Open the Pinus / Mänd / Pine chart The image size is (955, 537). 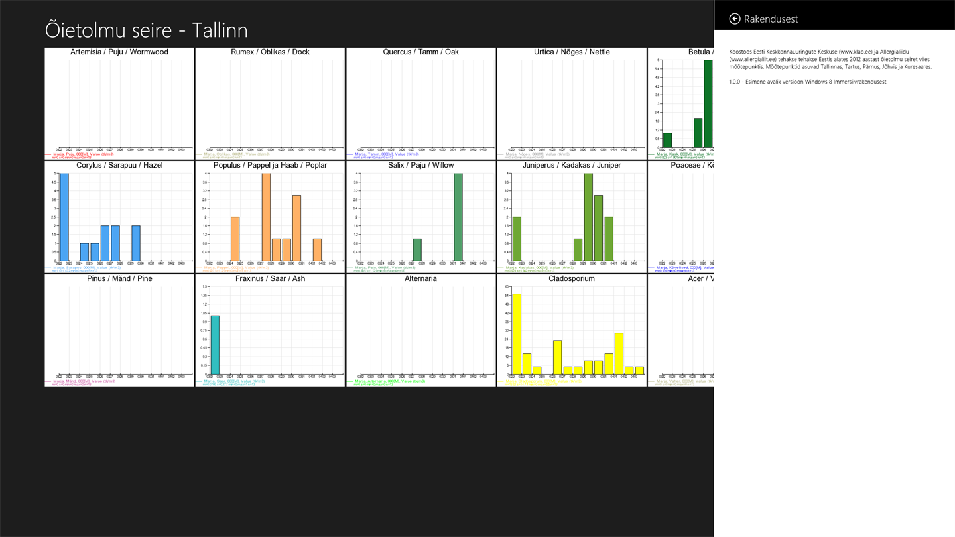click(119, 330)
